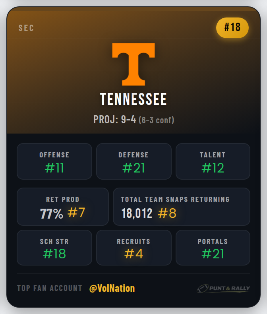The image size is (267, 314).
Task: Open the Portals #21 stat card
Action: click(x=213, y=248)
